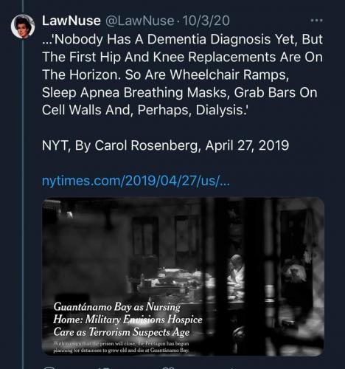Open the 10/3/20 tweet timestamp
This screenshot has width=345, height=369.
(206, 21)
